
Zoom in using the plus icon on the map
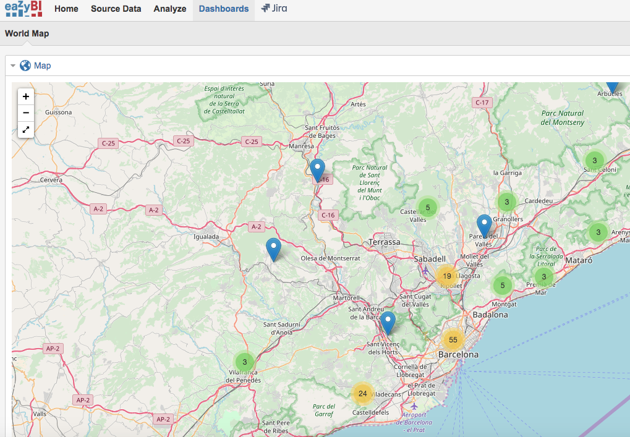tap(25, 96)
